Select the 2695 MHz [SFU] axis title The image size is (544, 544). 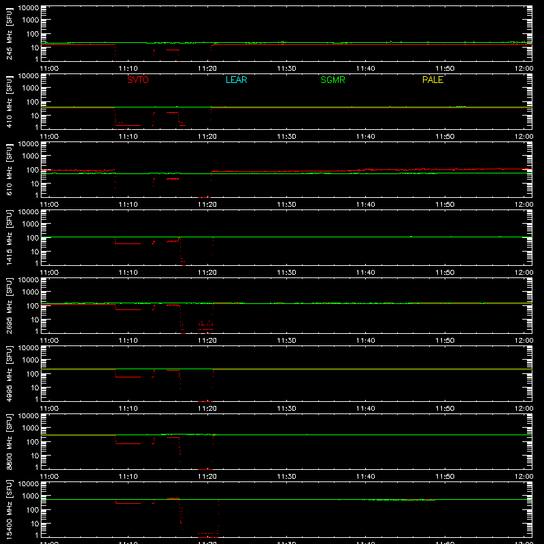click(x=10, y=306)
